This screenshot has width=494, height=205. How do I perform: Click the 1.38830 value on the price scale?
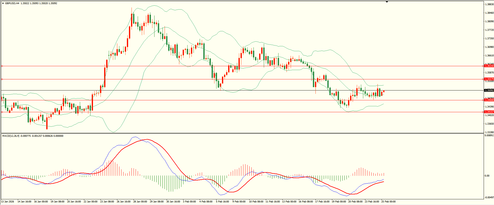(x=489, y=4)
